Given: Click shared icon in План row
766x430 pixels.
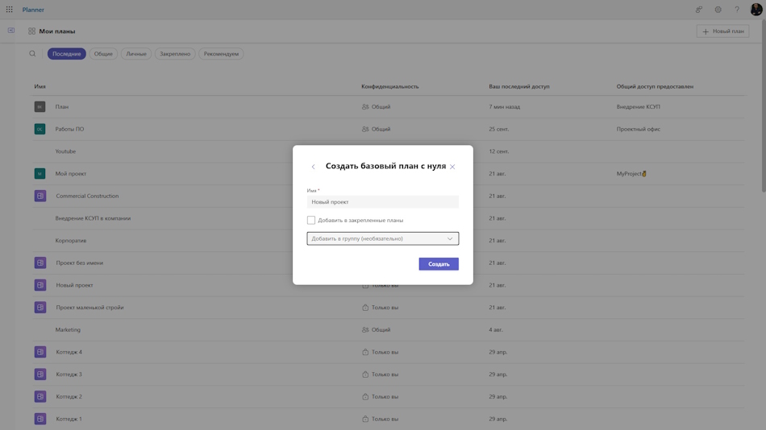Looking at the screenshot, I should 365,106.
